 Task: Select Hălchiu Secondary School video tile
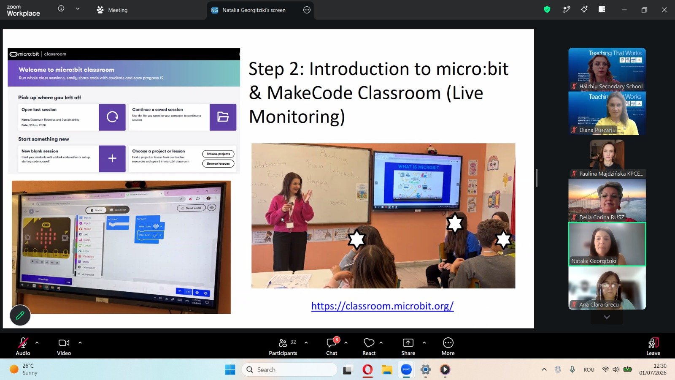[x=607, y=69]
